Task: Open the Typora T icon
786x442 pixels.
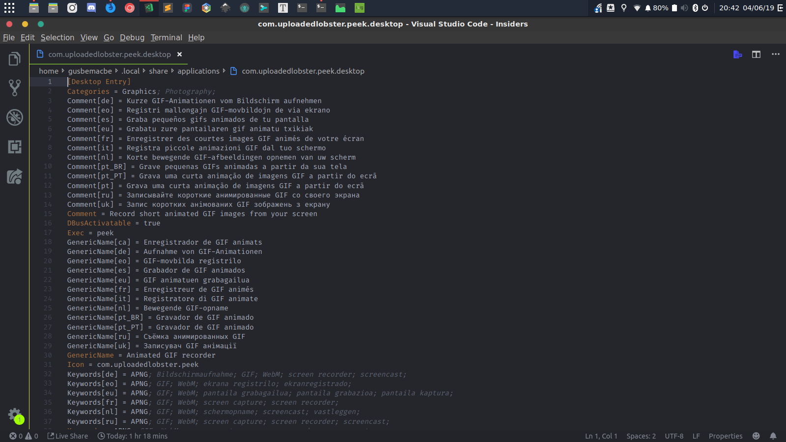Action: pos(283,8)
